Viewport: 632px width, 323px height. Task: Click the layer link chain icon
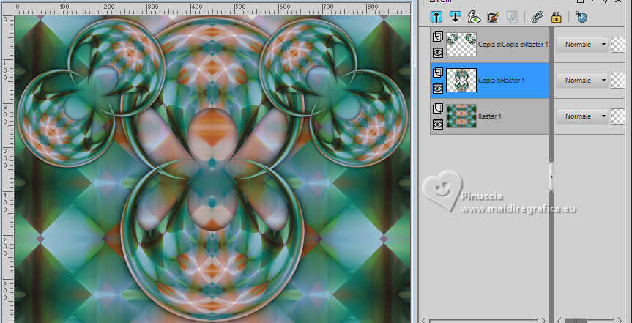point(538,17)
